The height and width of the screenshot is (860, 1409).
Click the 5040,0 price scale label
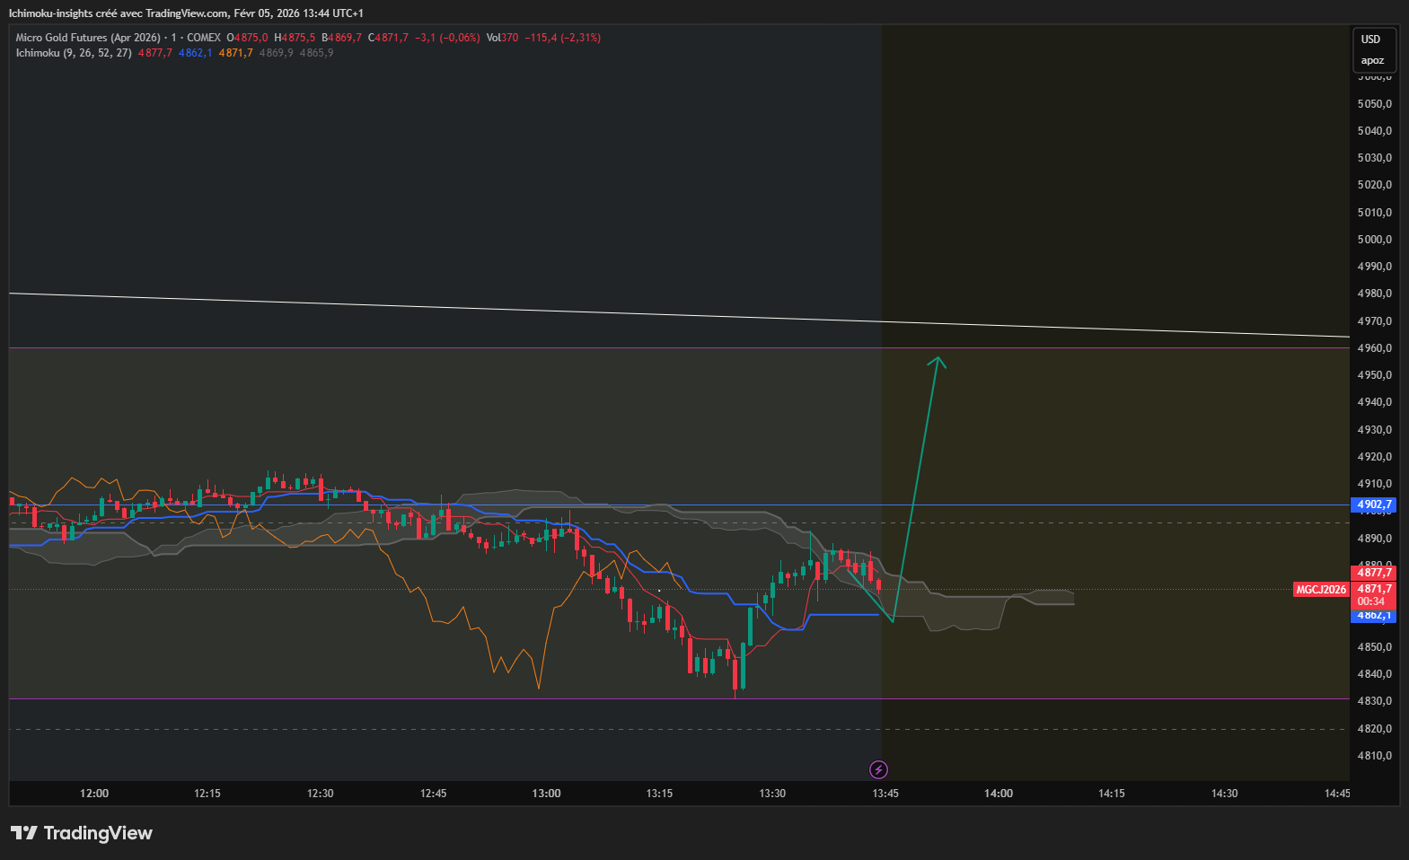(1375, 131)
